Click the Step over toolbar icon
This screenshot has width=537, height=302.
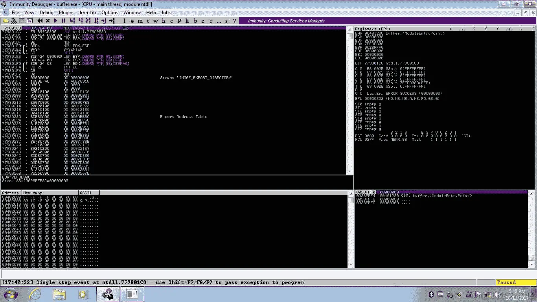pos(80,20)
